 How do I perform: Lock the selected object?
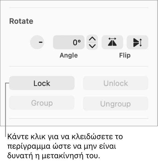[x=42, y=83]
